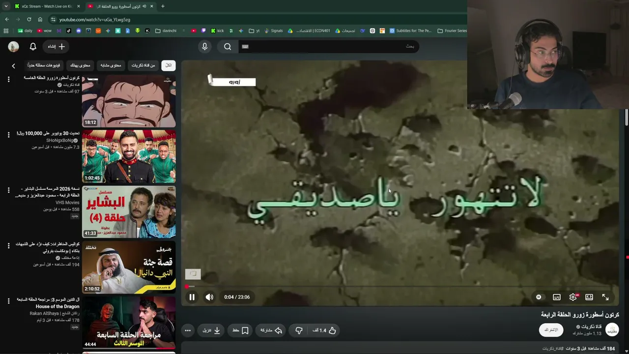Go to the browser home page

click(40, 20)
